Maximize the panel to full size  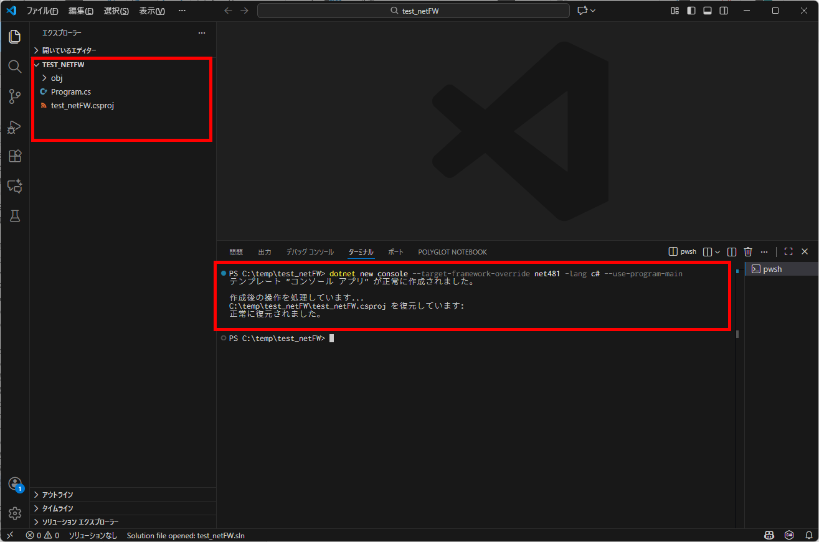788,251
